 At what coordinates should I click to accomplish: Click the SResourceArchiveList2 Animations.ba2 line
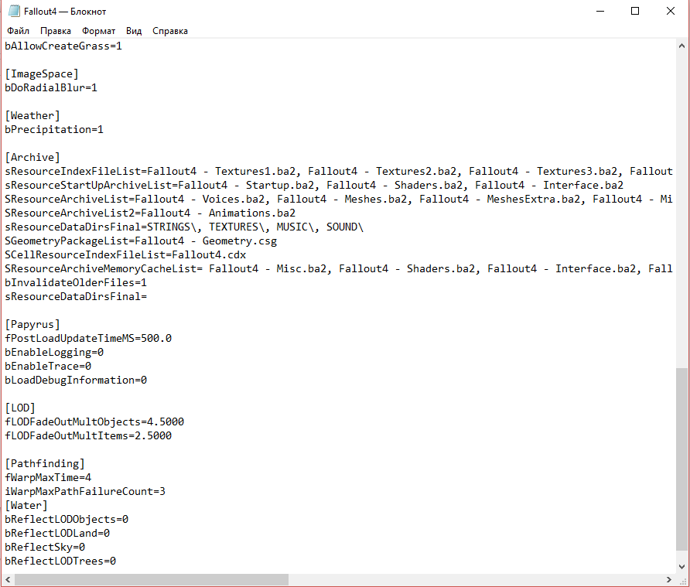[150, 213]
